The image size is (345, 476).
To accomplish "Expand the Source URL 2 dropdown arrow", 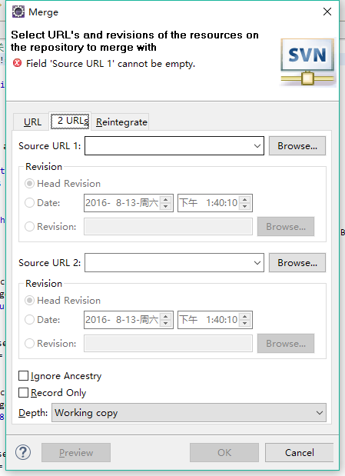I will click(x=257, y=263).
